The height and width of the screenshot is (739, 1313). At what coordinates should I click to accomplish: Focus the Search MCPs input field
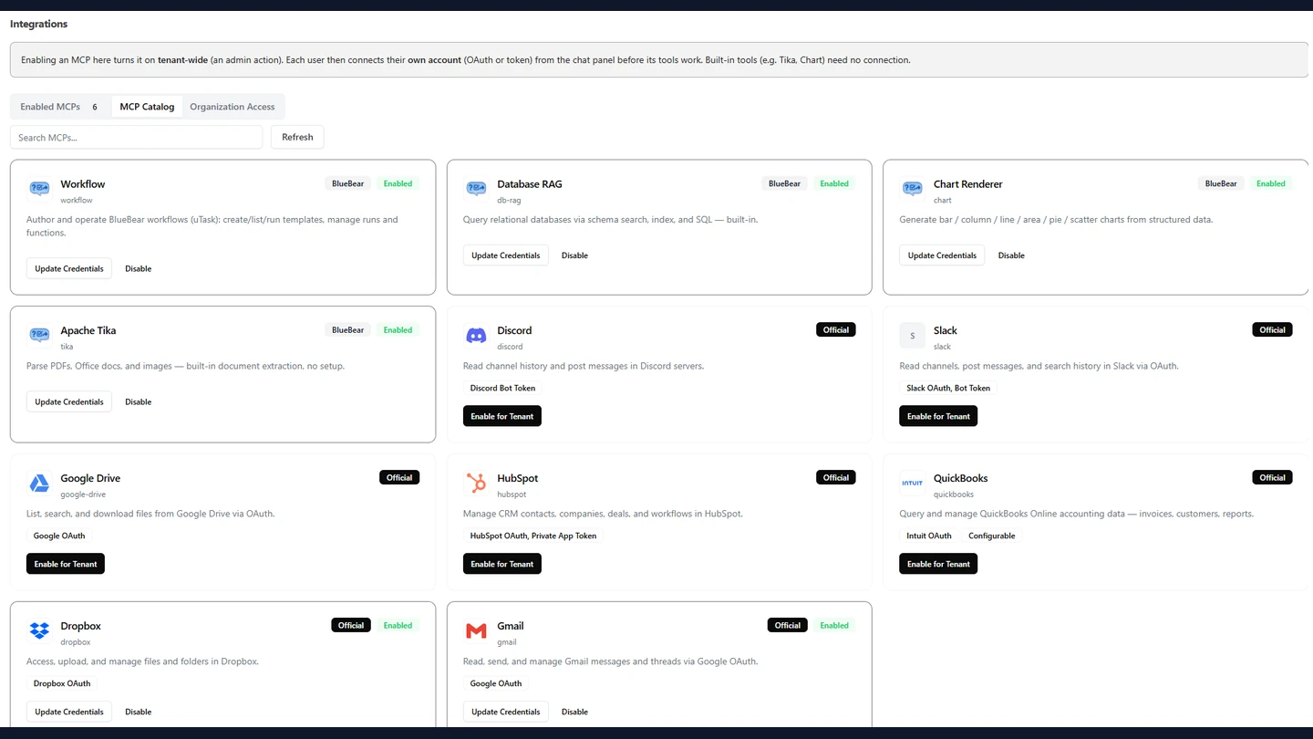point(136,138)
